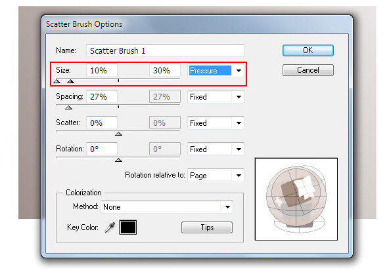Click the Spacing slider handle
Screen dimensions: 389x270
pos(69,107)
